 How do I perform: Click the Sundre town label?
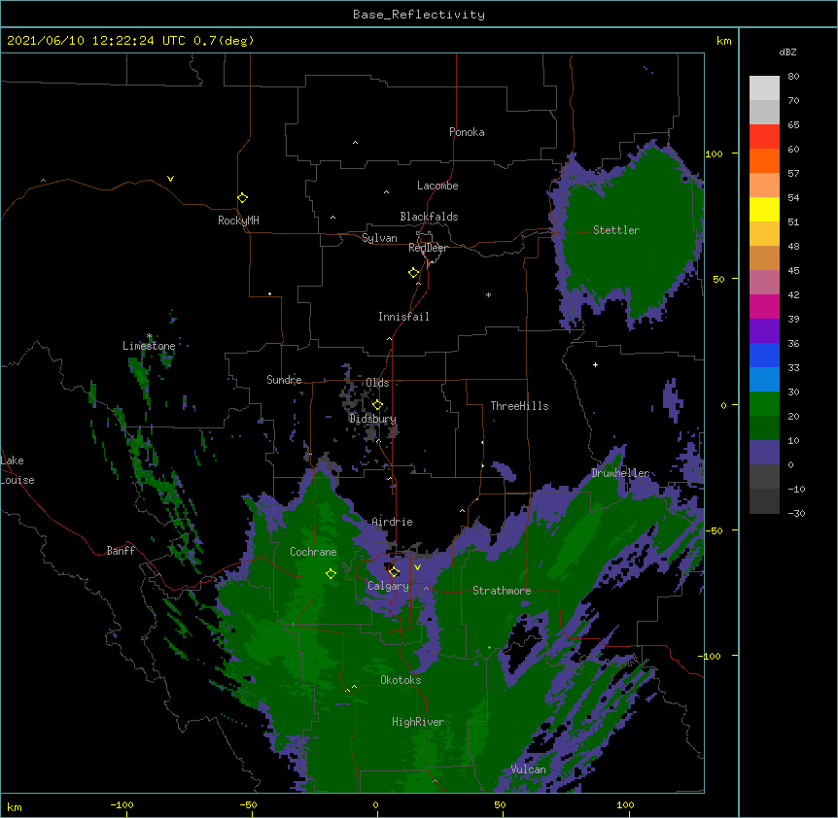(x=284, y=380)
